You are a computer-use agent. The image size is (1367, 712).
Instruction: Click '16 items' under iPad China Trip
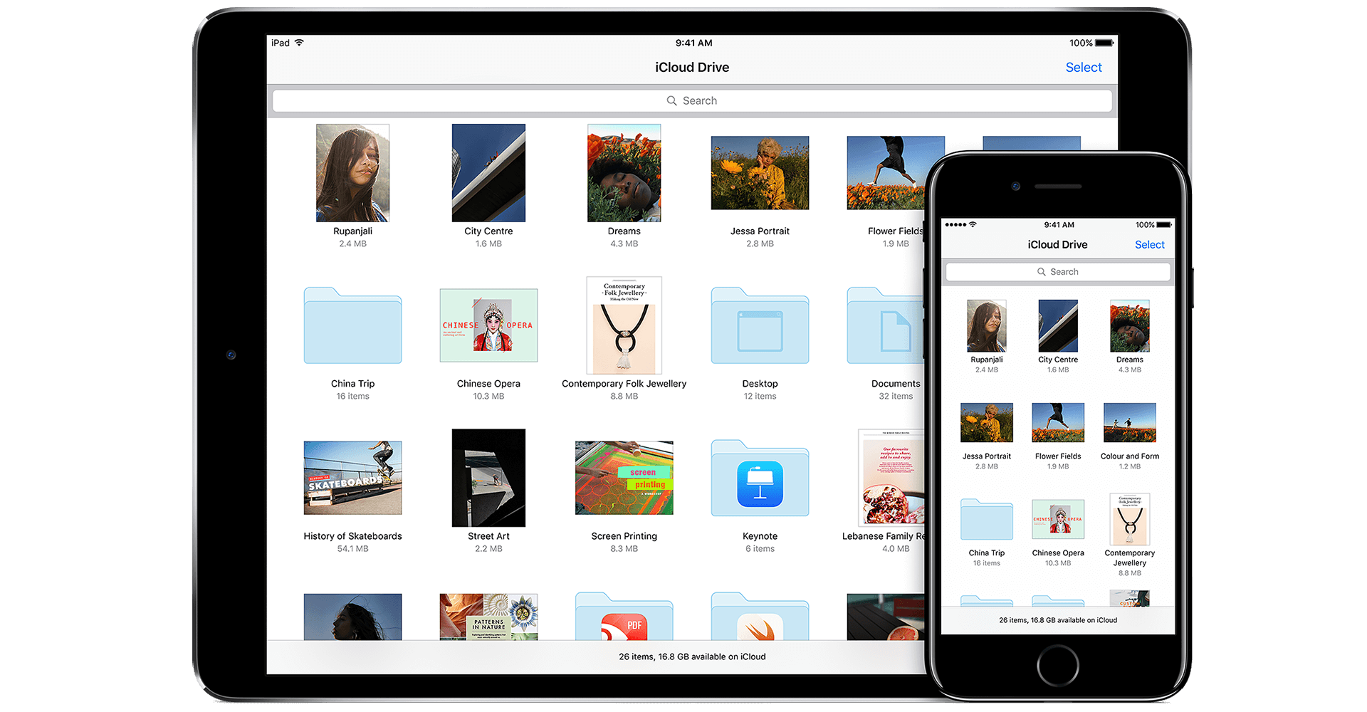click(x=352, y=397)
